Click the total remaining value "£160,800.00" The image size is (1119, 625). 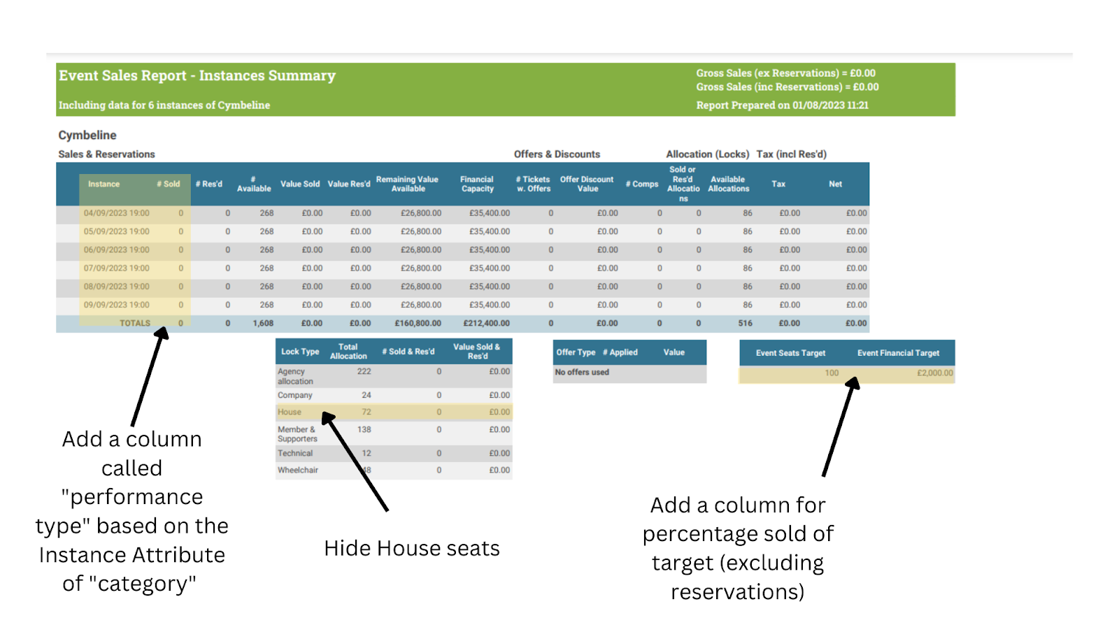[x=418, y=323]
